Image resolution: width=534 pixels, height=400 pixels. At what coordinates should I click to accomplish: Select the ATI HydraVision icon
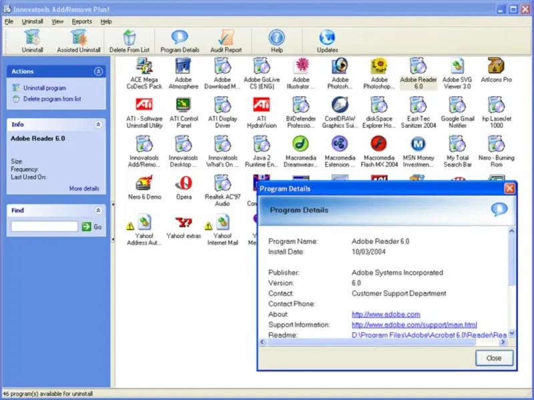tap(262, 113)
